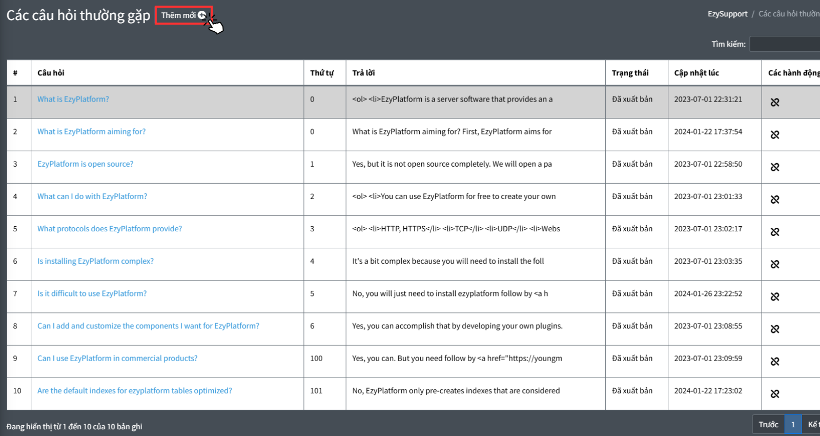Select page 1 in pagination

(793, 425)
